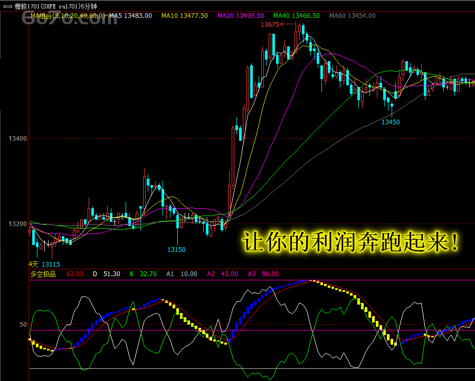Click the K 32.70 indicator value
Screen dimensions: 475x381
[x=143, y=274]
